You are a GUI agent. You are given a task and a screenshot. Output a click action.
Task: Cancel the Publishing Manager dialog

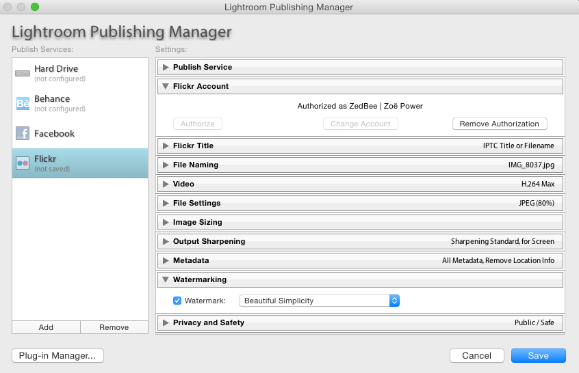pyautogui.click(x=477, y=356)
